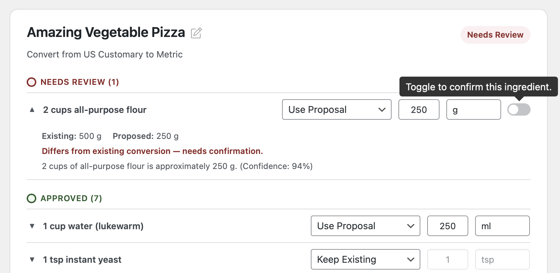Expand the water (lukewarm) ingredient details
The width and height of the screenshot is (560, 273).
(32, 226)
